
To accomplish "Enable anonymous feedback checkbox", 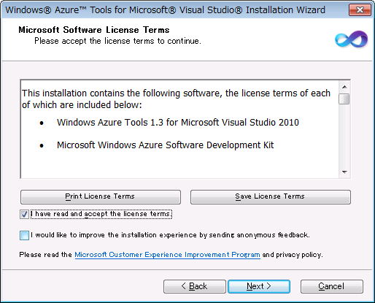I will pos(24,235).
